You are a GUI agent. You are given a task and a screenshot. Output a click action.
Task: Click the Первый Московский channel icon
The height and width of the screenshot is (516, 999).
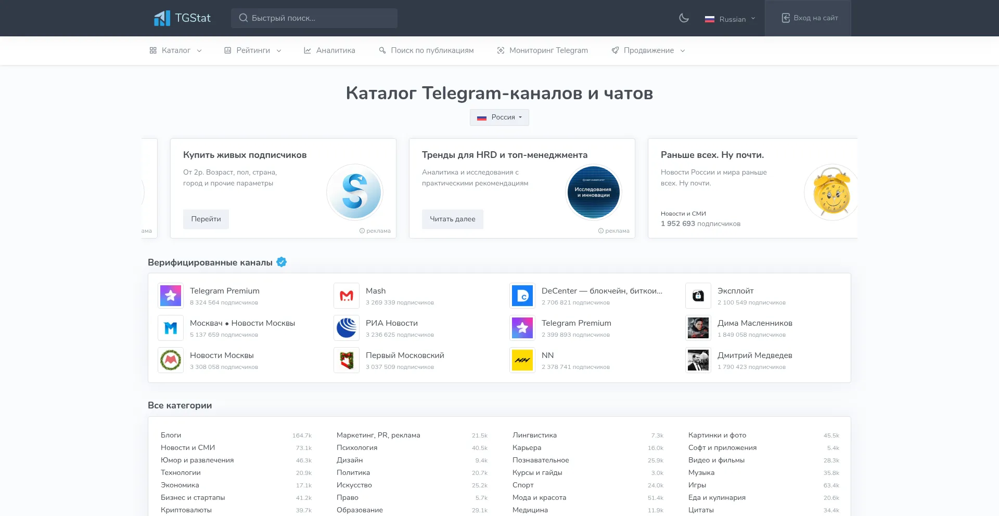point(347,361)
